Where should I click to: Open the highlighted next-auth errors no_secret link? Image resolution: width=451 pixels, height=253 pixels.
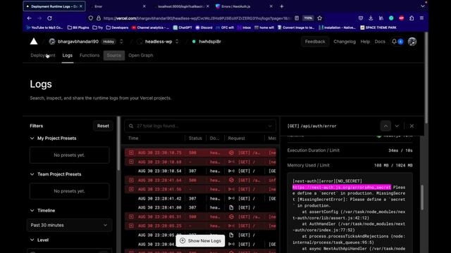pos(342,188)
